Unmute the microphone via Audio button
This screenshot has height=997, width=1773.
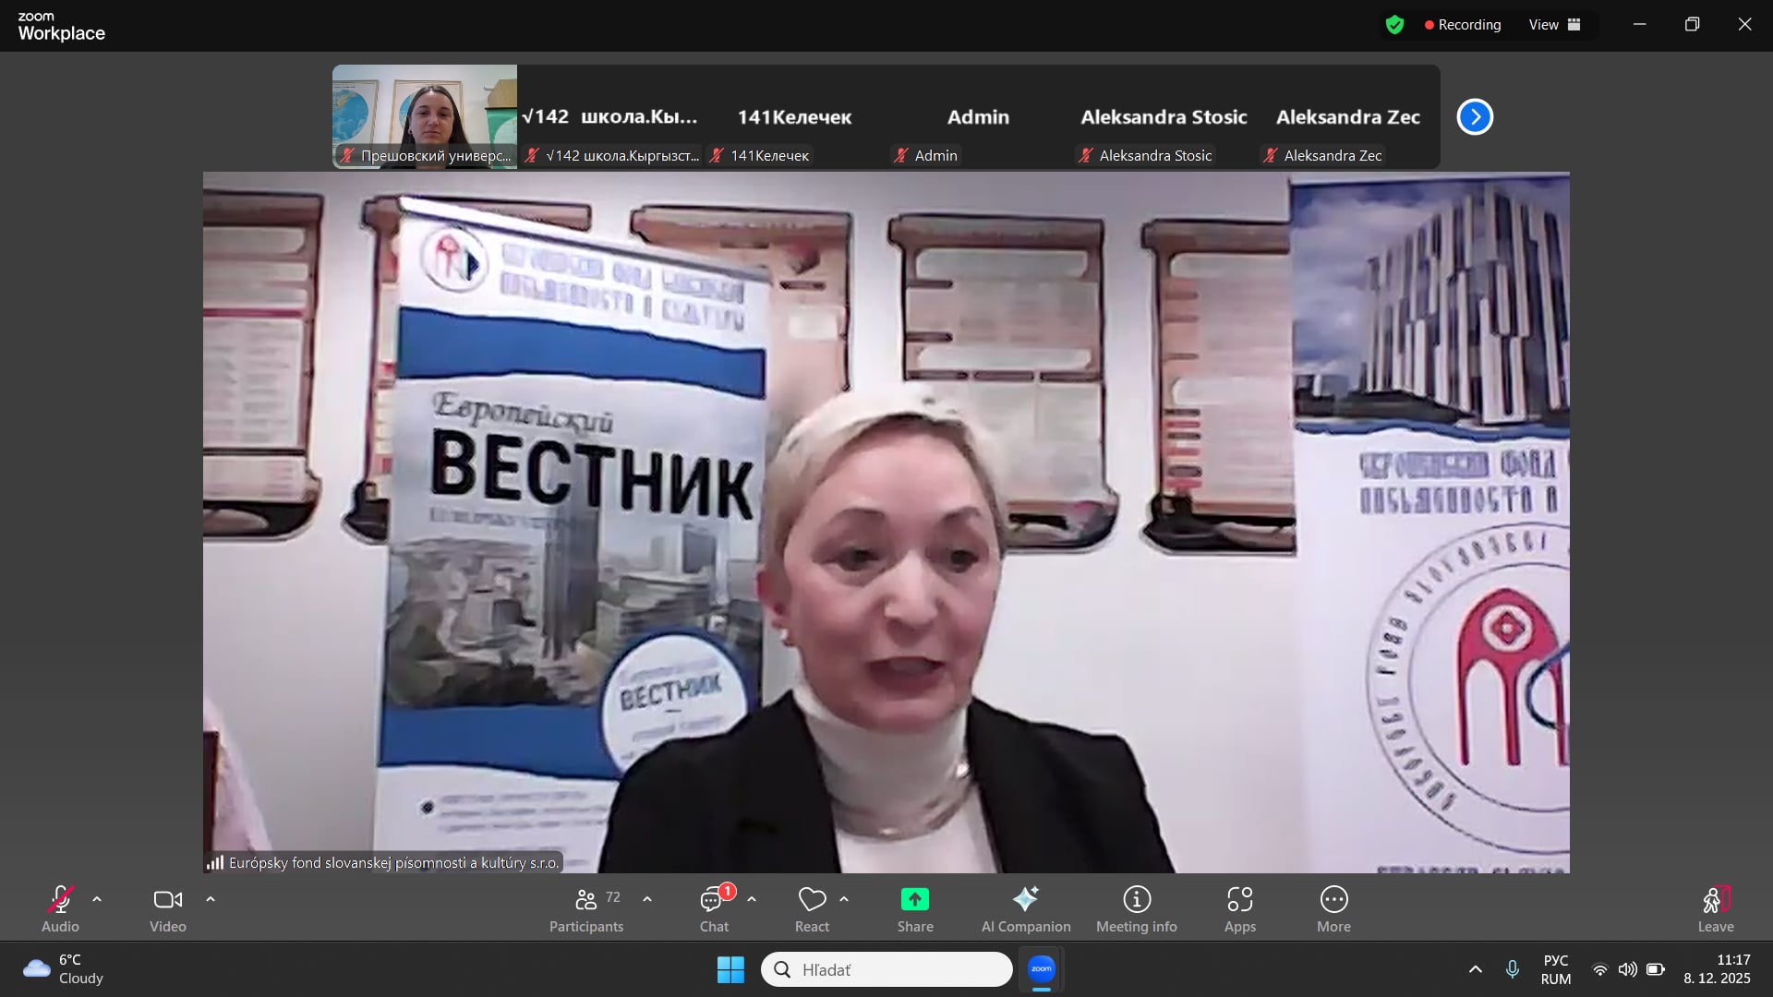(x=60, y=909)
